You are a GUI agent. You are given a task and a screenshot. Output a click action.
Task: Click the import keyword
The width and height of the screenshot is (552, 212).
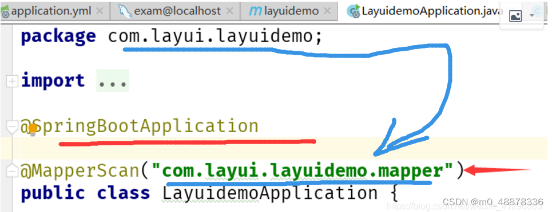53,81
